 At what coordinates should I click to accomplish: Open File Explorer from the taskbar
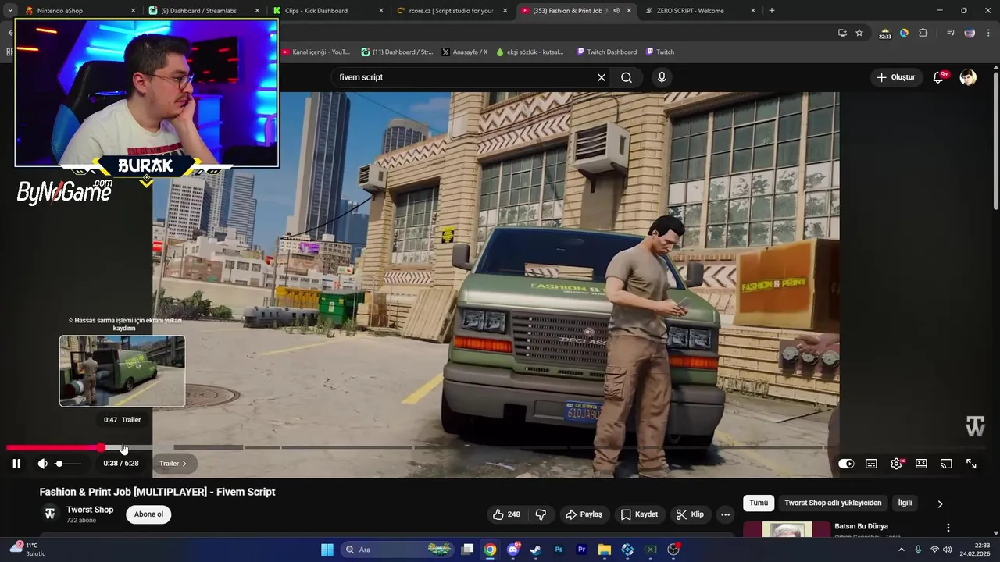click(x=605, y=550)
